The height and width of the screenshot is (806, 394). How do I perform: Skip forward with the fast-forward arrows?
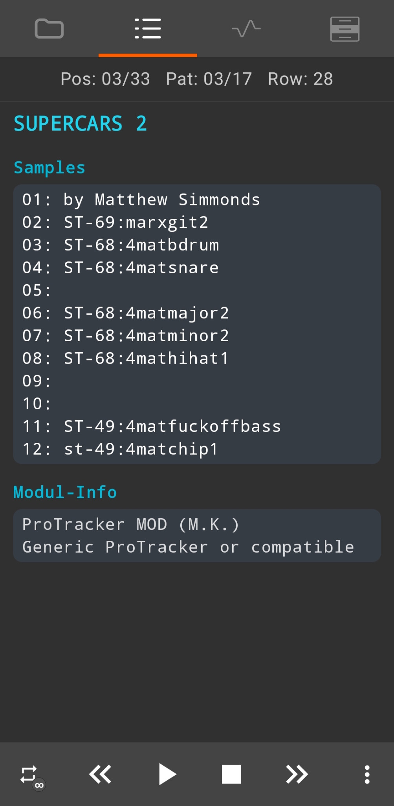[297, 775]
